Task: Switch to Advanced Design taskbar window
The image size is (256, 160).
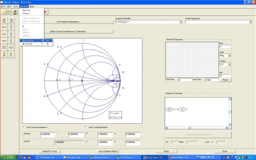Action: coord(101,157)
